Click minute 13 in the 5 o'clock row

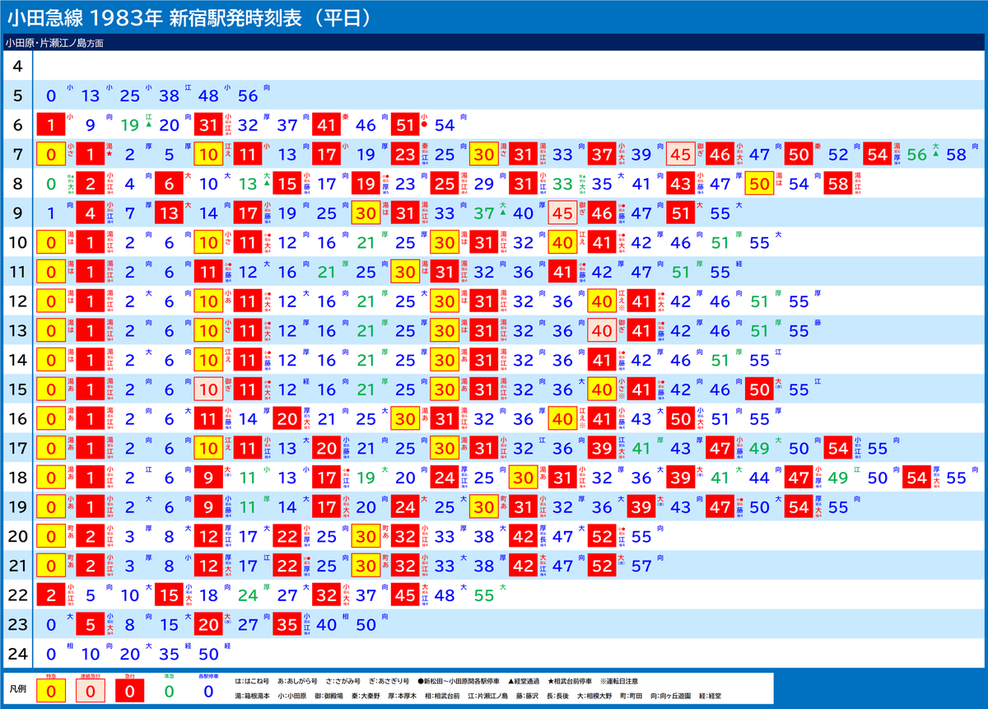click(90, 96)
